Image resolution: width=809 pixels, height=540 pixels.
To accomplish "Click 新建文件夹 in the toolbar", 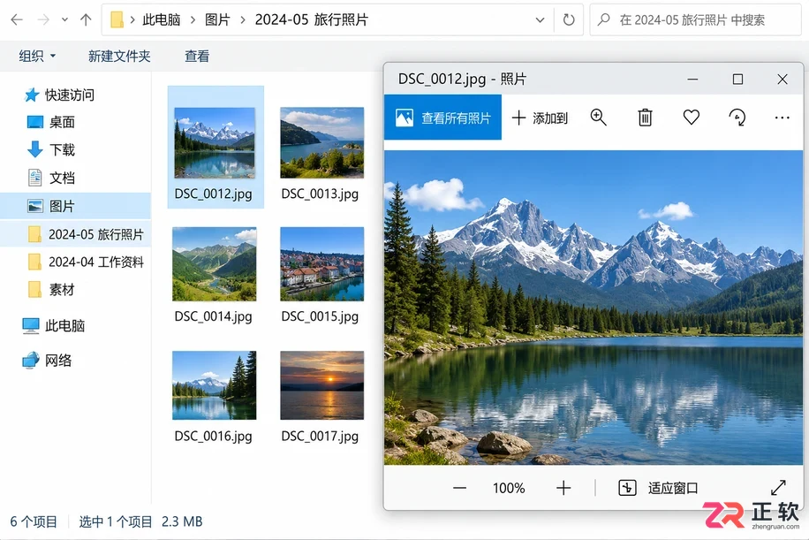I will coord(119,56).
